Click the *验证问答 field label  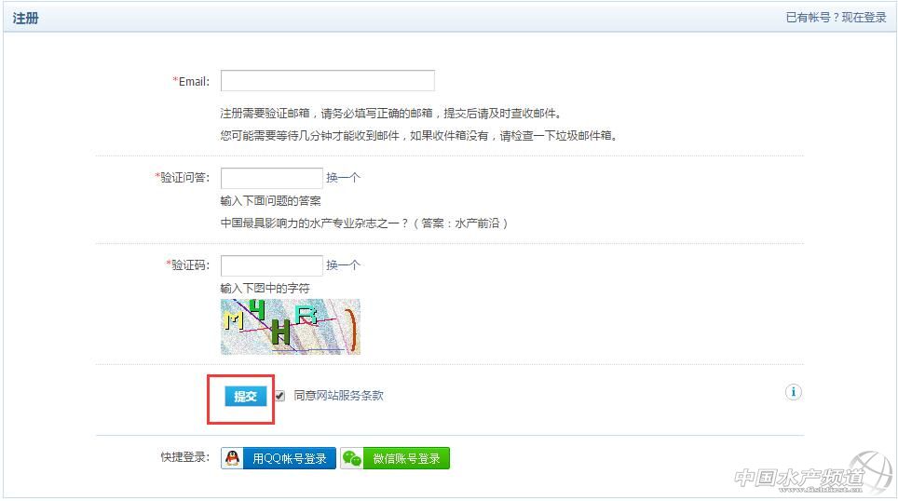pos(183,178)
